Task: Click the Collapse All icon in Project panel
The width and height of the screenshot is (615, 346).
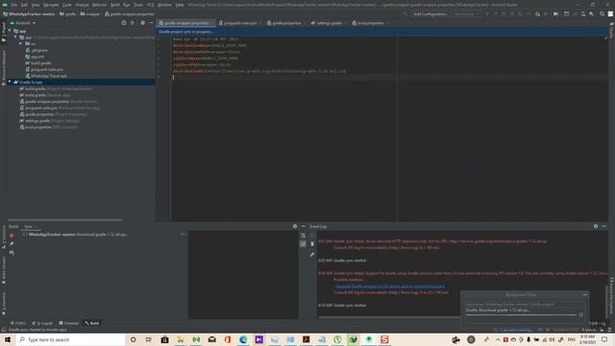Action: [133, 23]
